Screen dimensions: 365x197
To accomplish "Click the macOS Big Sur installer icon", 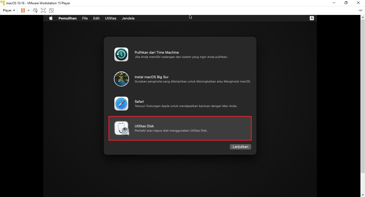I will pos(121,79).
